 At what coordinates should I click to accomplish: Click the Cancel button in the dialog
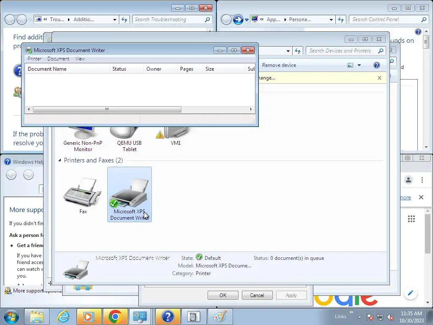point(257,295)
